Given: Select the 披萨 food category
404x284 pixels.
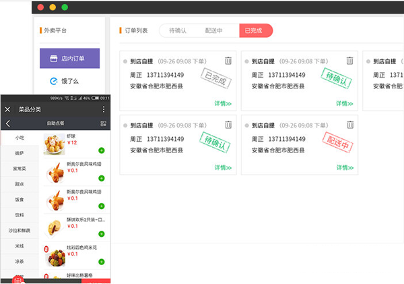Looking at the screenshot, I should coord(20,153).
